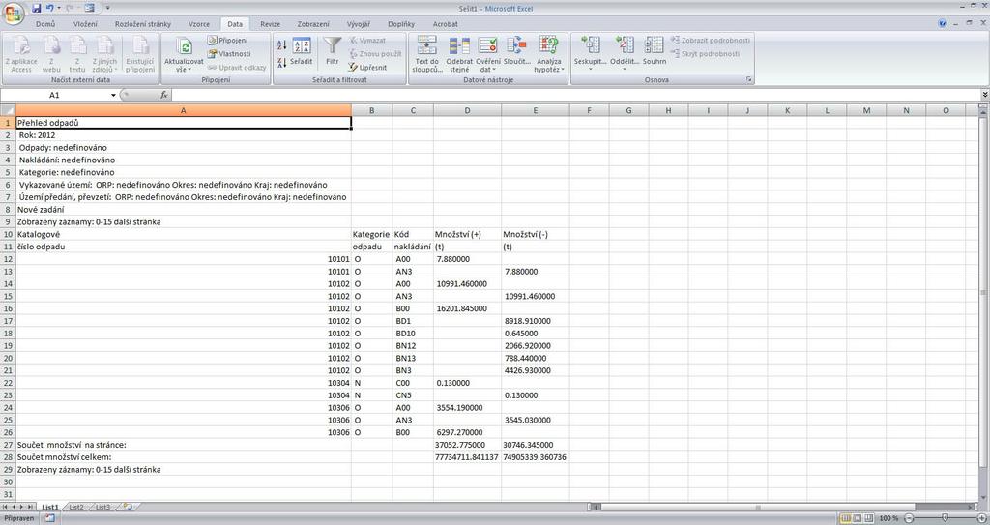Toggle the Filtr funnel button
The image size is (990, 525).
[333, 52]
